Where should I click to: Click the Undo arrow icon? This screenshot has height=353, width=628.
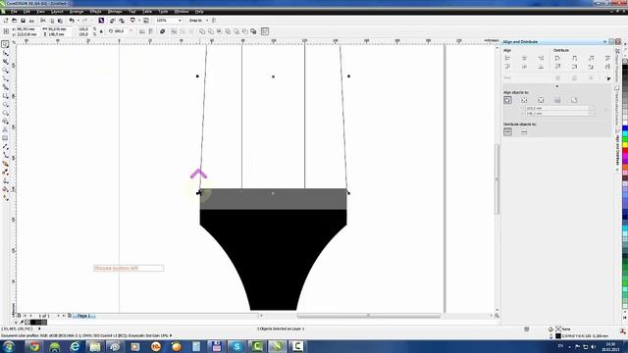(72, 21)
